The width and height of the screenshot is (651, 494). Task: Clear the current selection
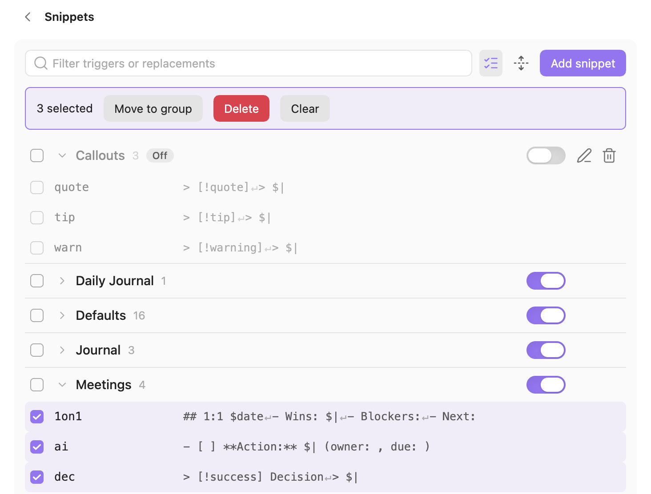click(305, 108)
